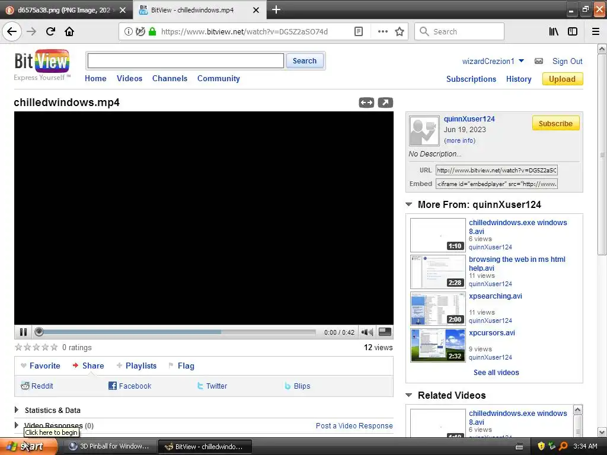
Task: Open the xpcursors.avi thumbnail
Action: coord(438,345)
